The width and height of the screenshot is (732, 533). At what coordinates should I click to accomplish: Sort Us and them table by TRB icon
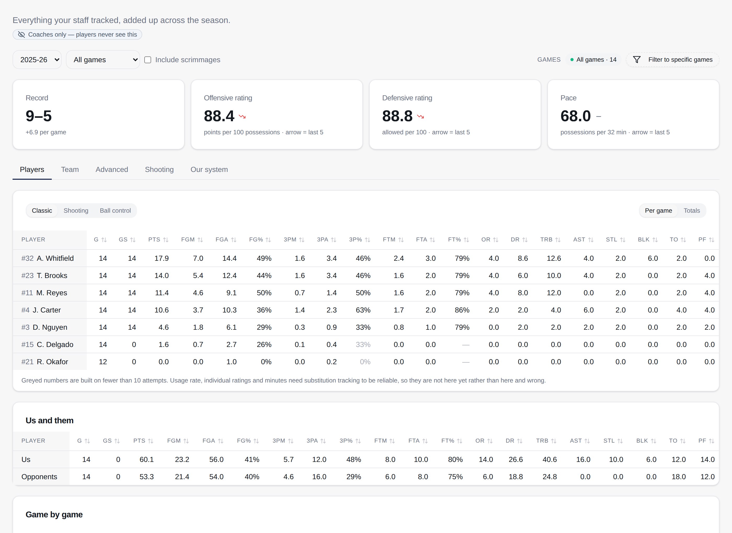coord(553,441)
